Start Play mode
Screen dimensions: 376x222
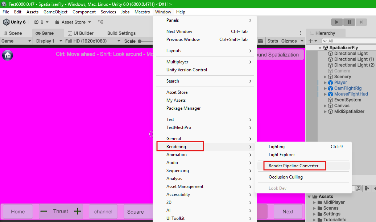point(337,22)
